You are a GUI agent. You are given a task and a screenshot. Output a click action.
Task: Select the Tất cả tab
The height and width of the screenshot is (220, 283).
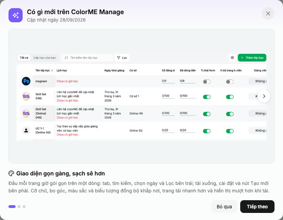tap(24, 58)
